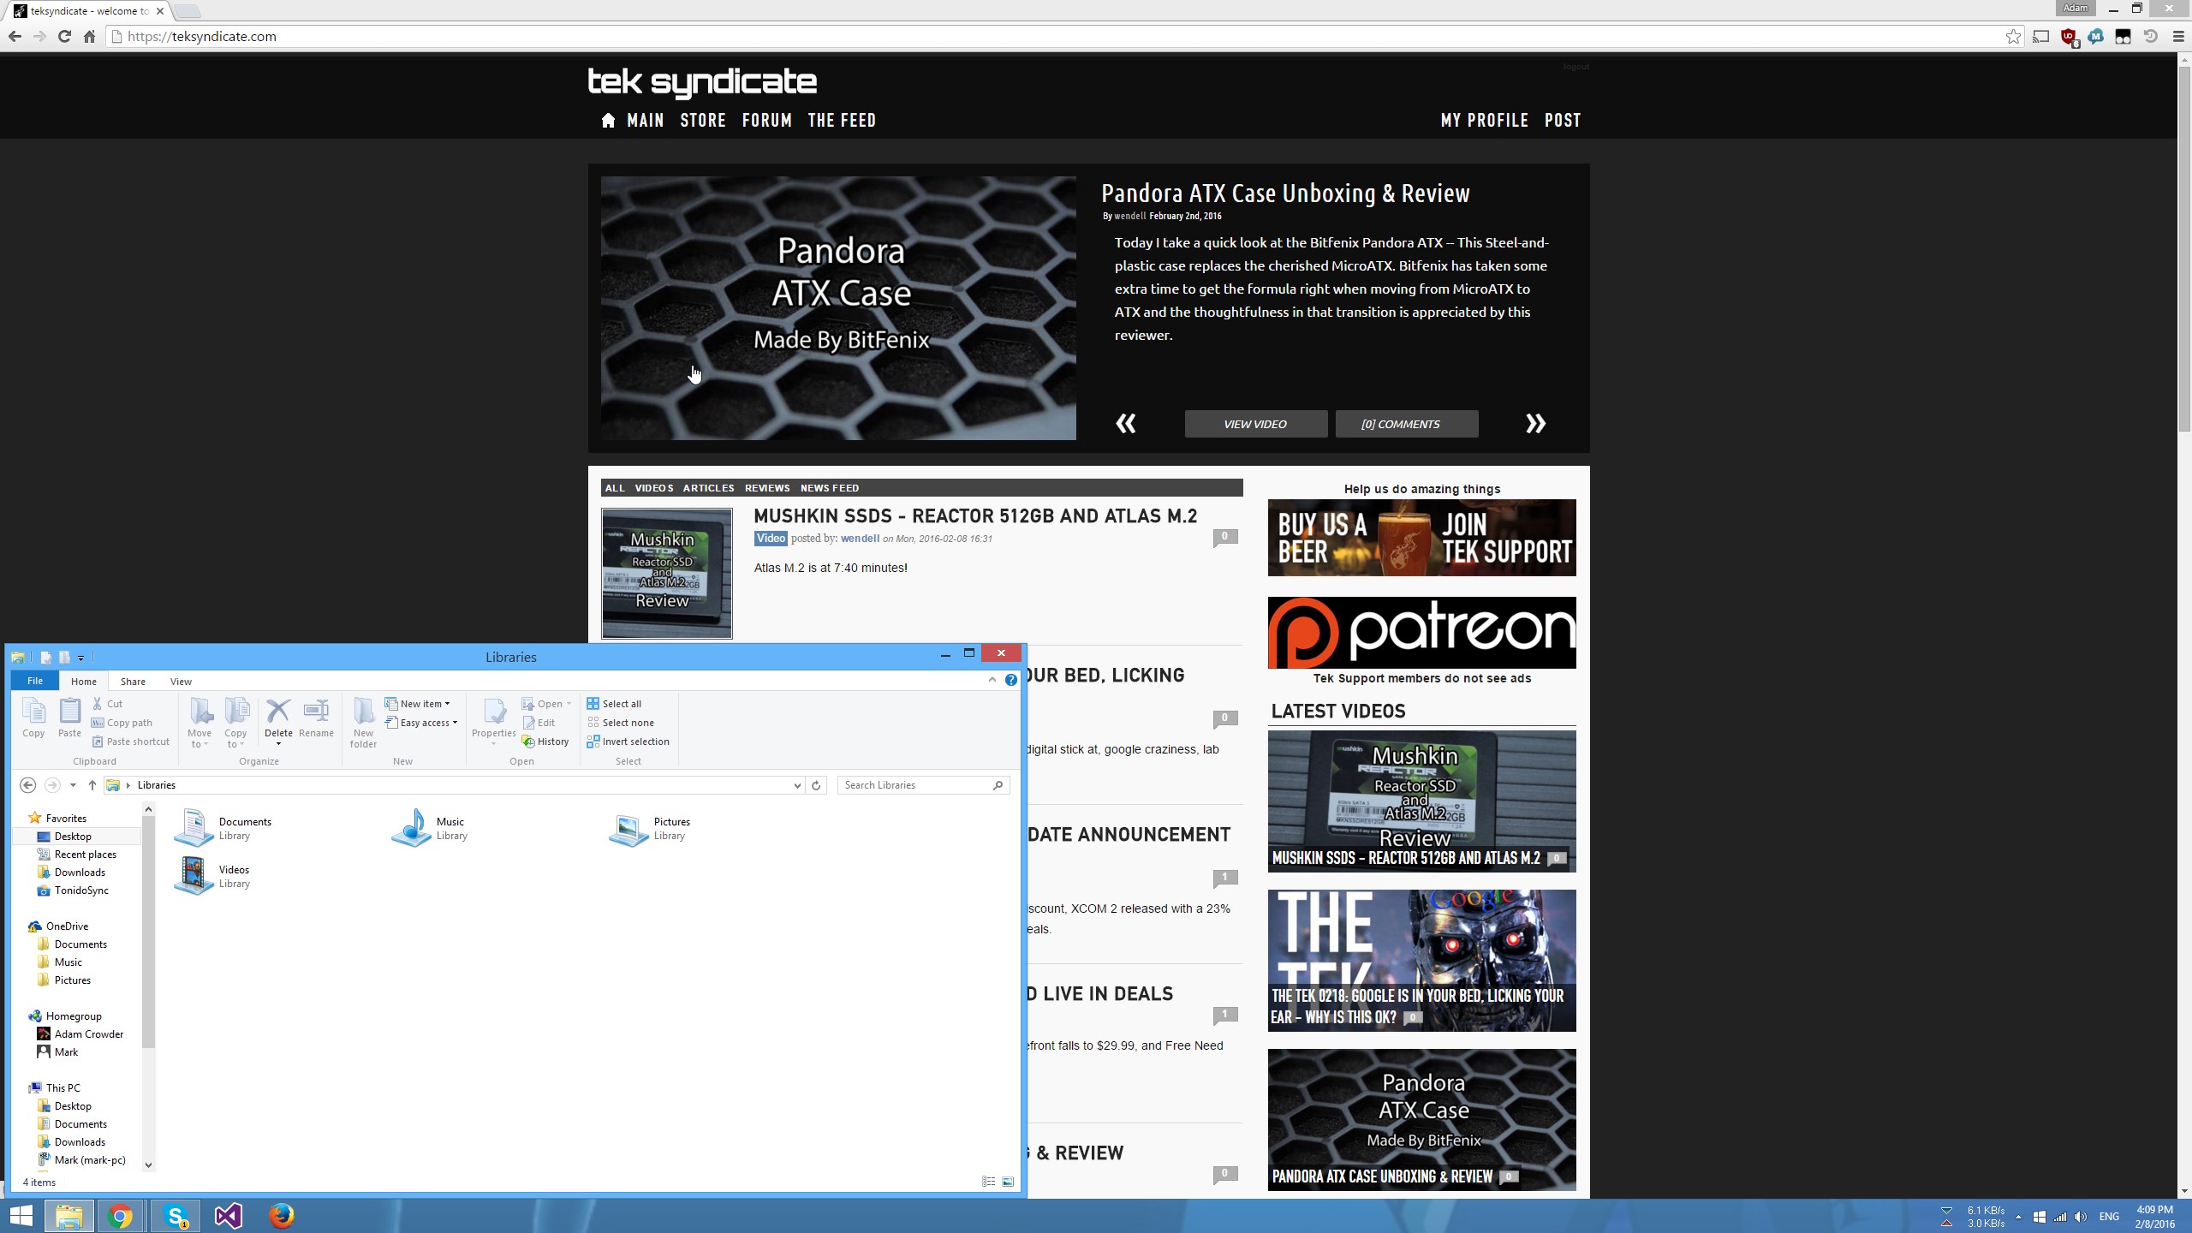Image resolution: width=2192 pixels, height=1233 pixels.
Task: Click Select none in the ribbon
Action: [621, 723]
